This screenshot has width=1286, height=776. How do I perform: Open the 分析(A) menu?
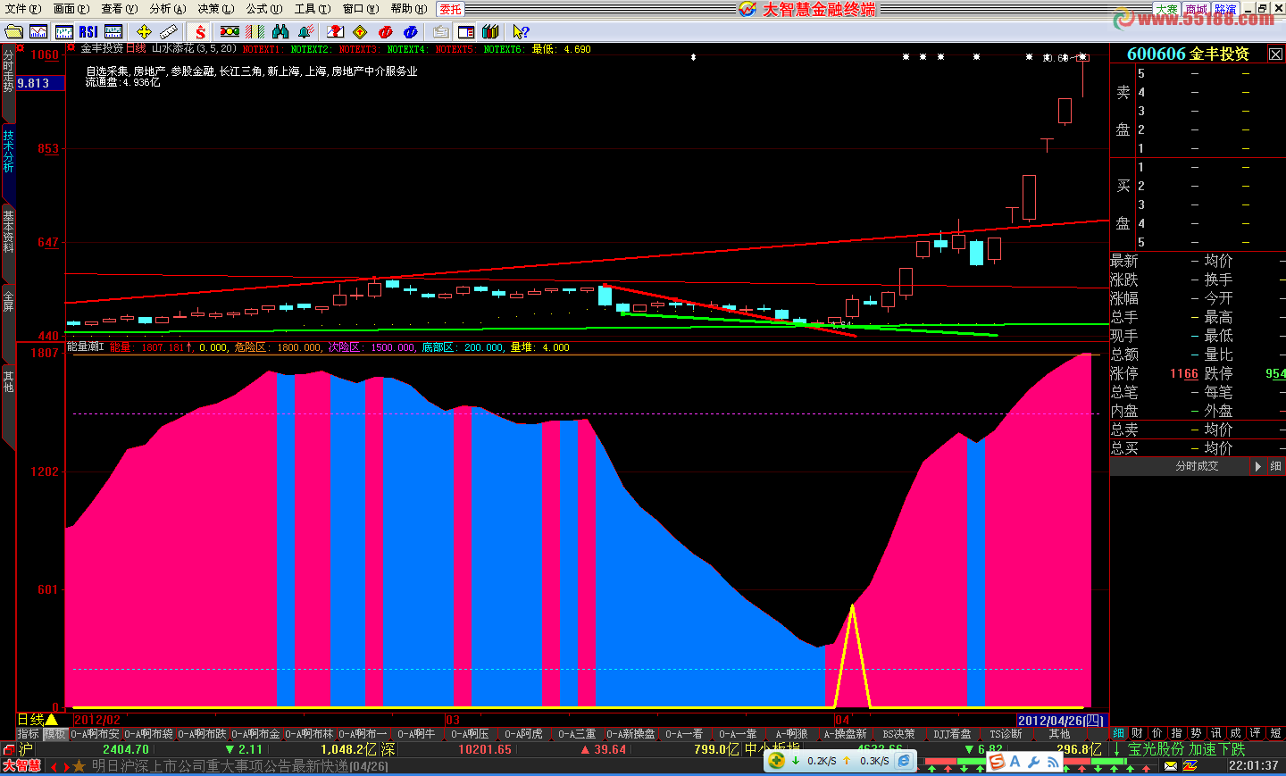[167, 9]
